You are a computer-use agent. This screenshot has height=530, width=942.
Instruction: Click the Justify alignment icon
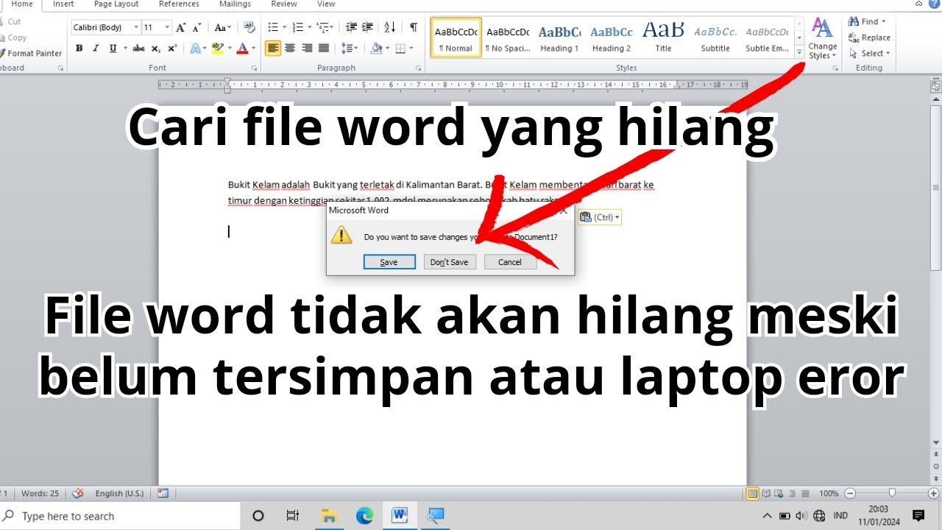pos(324,49)
